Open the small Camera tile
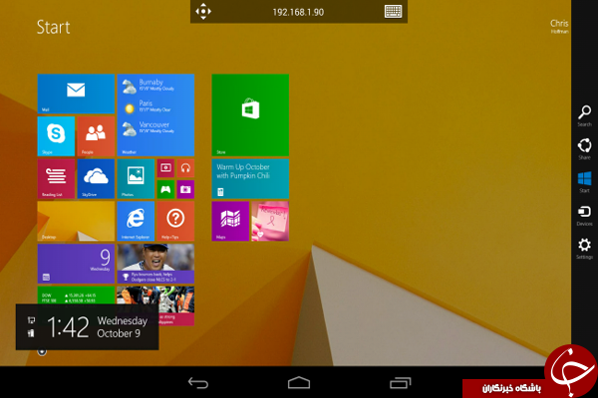598x398 pixels. tap(185, 189)
